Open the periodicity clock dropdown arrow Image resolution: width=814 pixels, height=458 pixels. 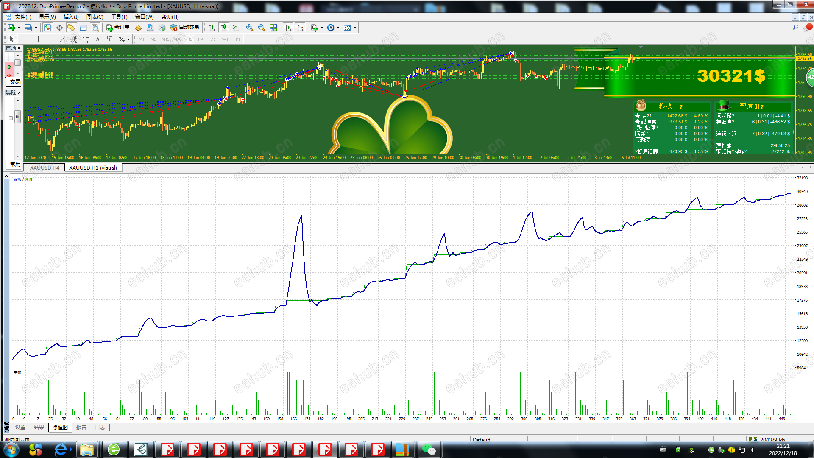338,28
